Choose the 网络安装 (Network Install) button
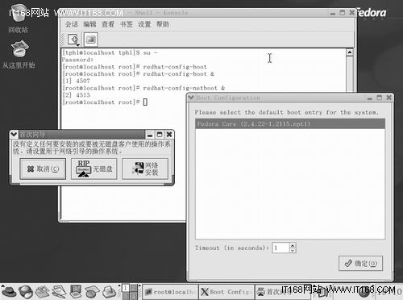The height and width of the screenshot is (300, 403). [x=145, y=169]
